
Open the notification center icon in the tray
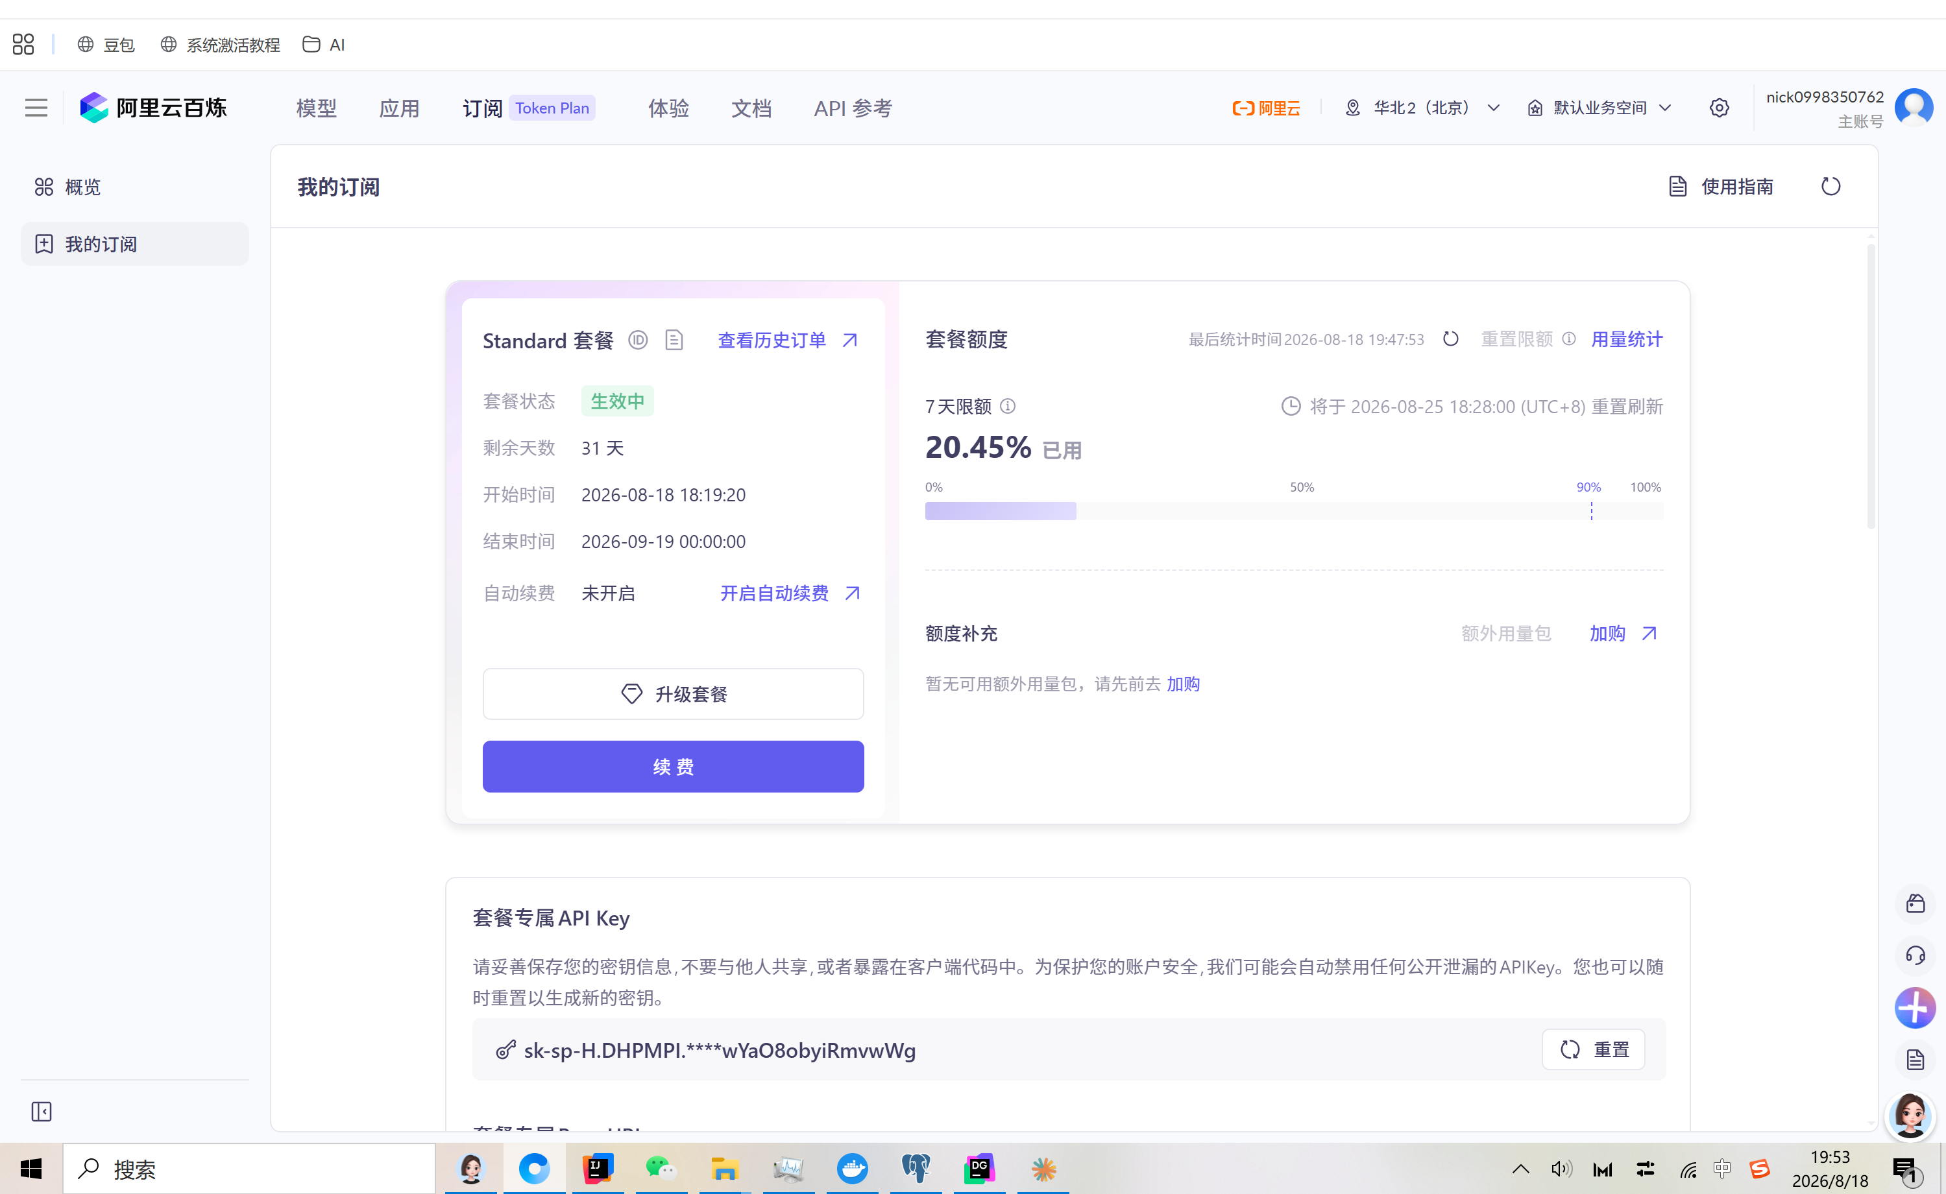click(x=1906, y=1170)
